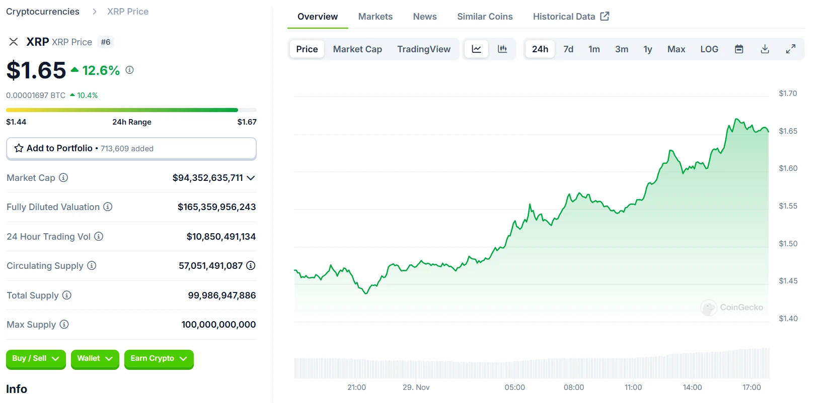Click the Info section heading
This screenshot has height=403, width=827.
pyautogui.click(x=17, y=389)
